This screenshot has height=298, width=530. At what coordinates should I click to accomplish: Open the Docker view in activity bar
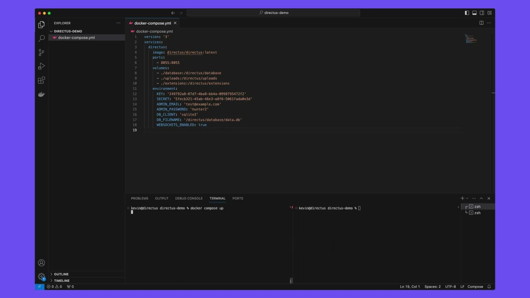[41, 94]
